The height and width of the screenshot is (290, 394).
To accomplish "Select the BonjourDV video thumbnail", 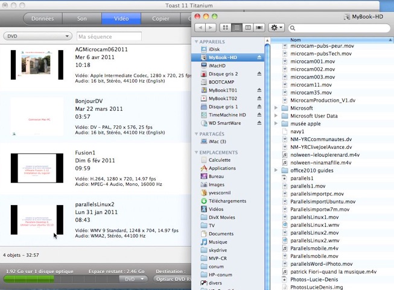I will point(37,116).
